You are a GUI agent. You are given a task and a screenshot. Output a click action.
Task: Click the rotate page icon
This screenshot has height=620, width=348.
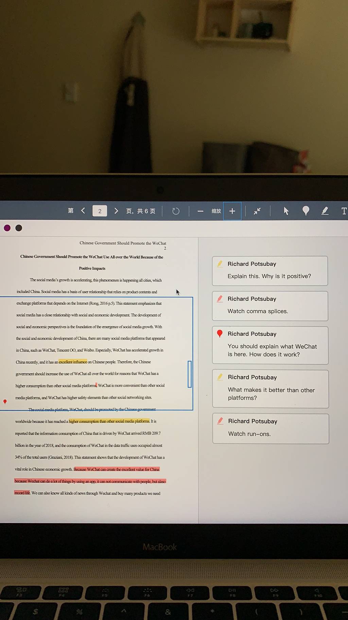[176, 211]
